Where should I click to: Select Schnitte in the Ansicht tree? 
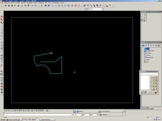148,55
